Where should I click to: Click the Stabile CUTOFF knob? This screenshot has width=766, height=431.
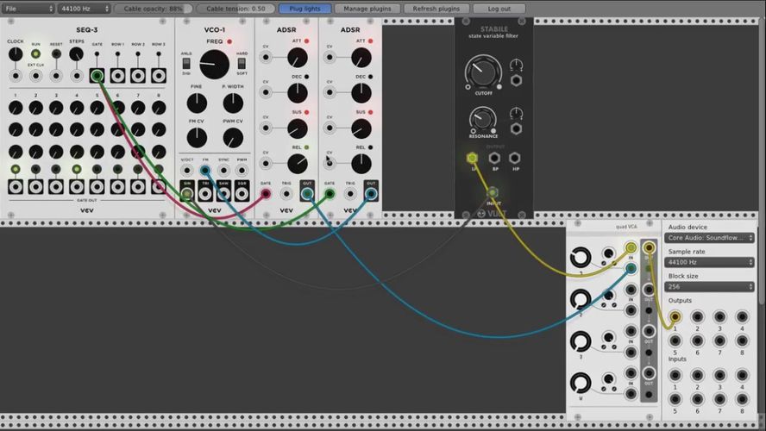click(x=479, y=72)
